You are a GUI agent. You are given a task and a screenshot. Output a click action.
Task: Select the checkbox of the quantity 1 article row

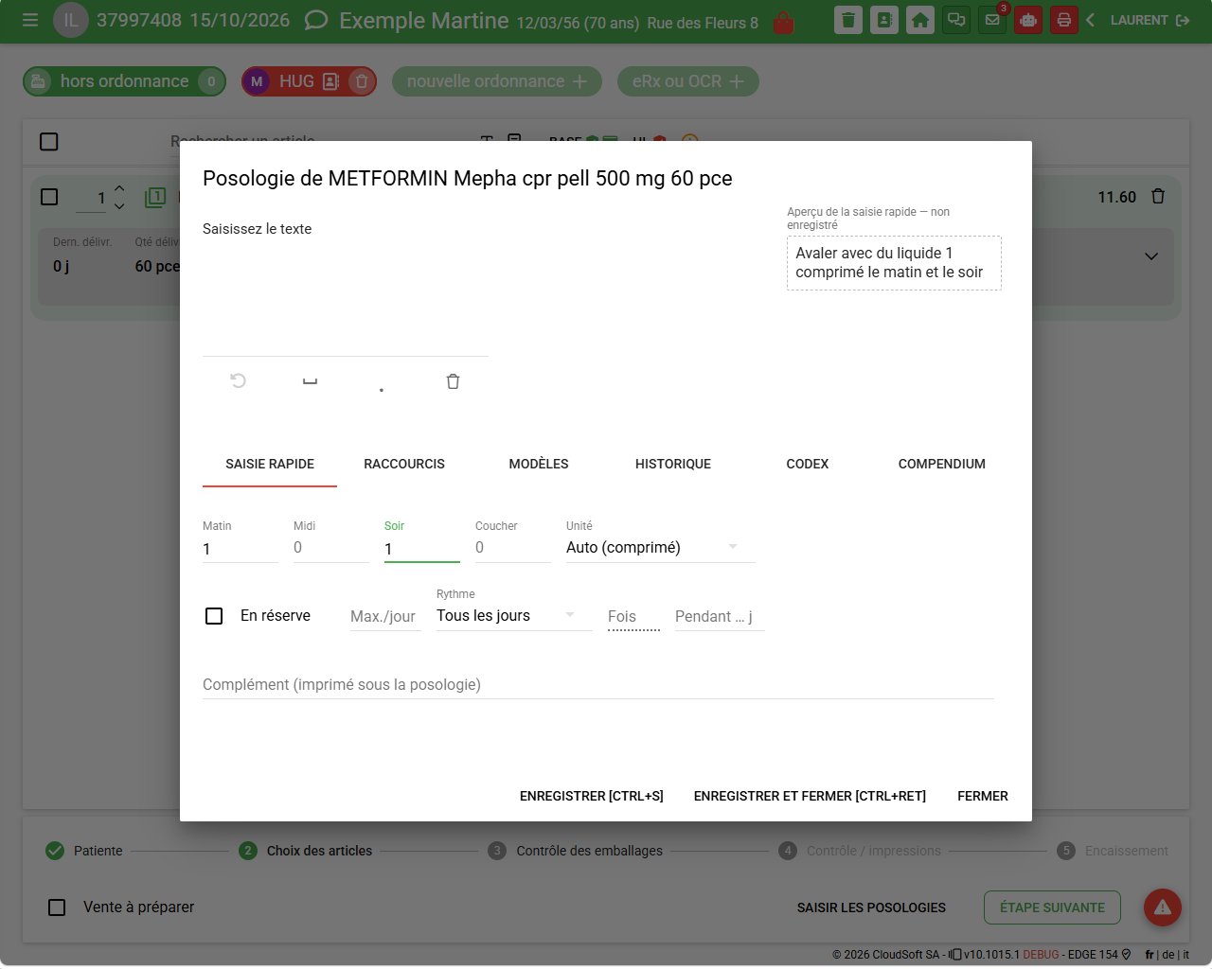tap(49, 197)
